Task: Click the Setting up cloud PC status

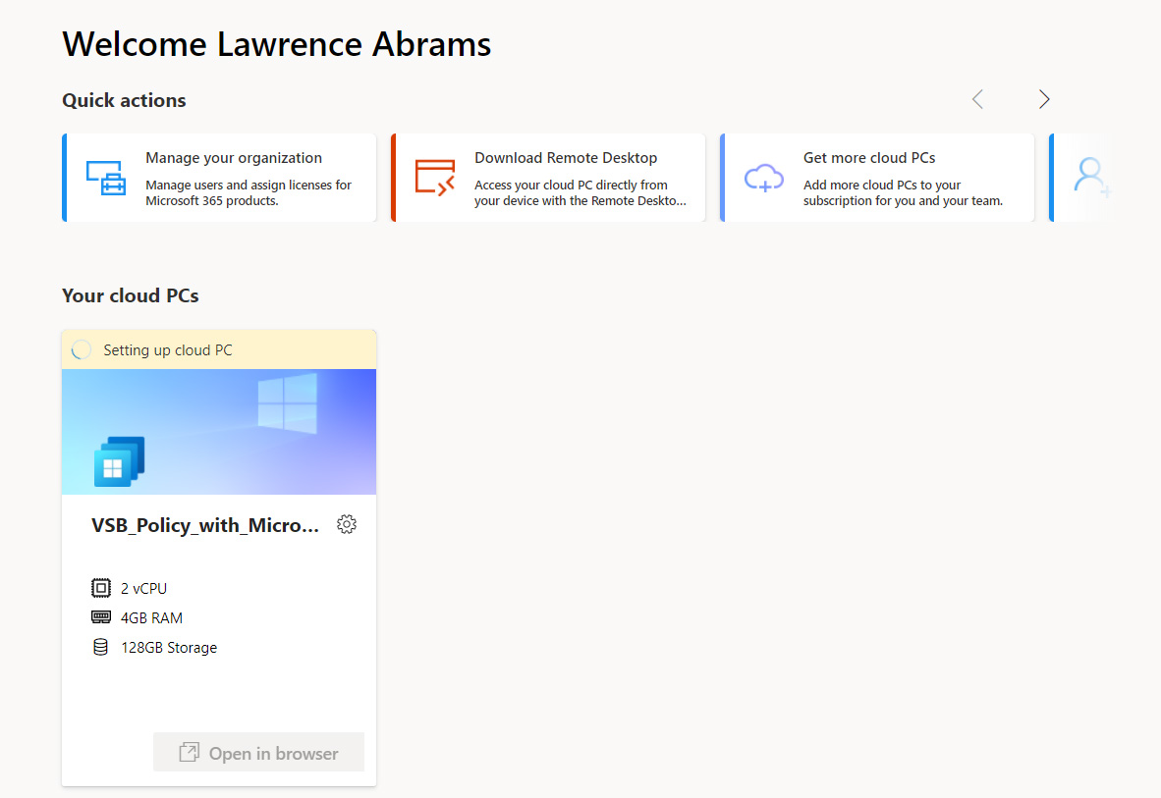Action: pyautogui.click(x=167, y=350)
